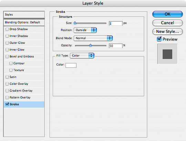Screen dimensions: 186x141
Task: Open the Bevel and Emboss settings
Action: click(22, 57)
